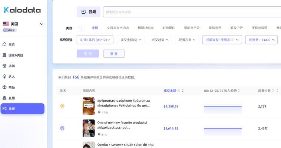Image resolution: width=281 pixels, height=148 pixels.
Task: Select 家纺布艺 category
Action: pos(215,28)
